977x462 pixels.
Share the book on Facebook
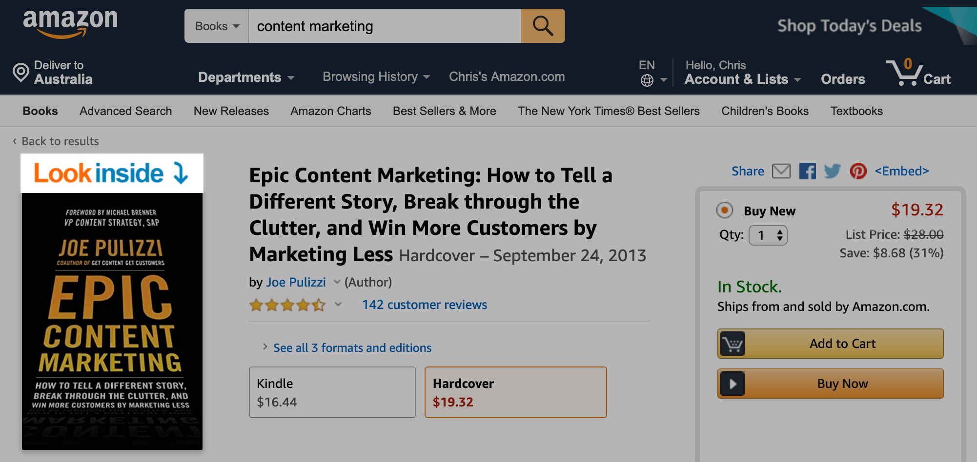[808, 171]
